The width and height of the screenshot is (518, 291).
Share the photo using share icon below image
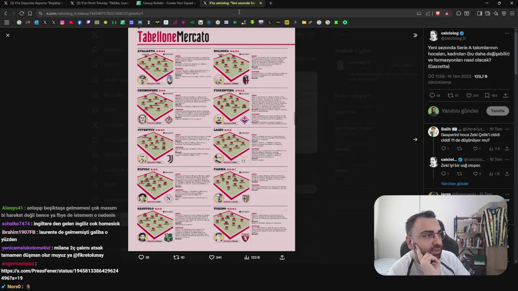[x=282, y=257]
